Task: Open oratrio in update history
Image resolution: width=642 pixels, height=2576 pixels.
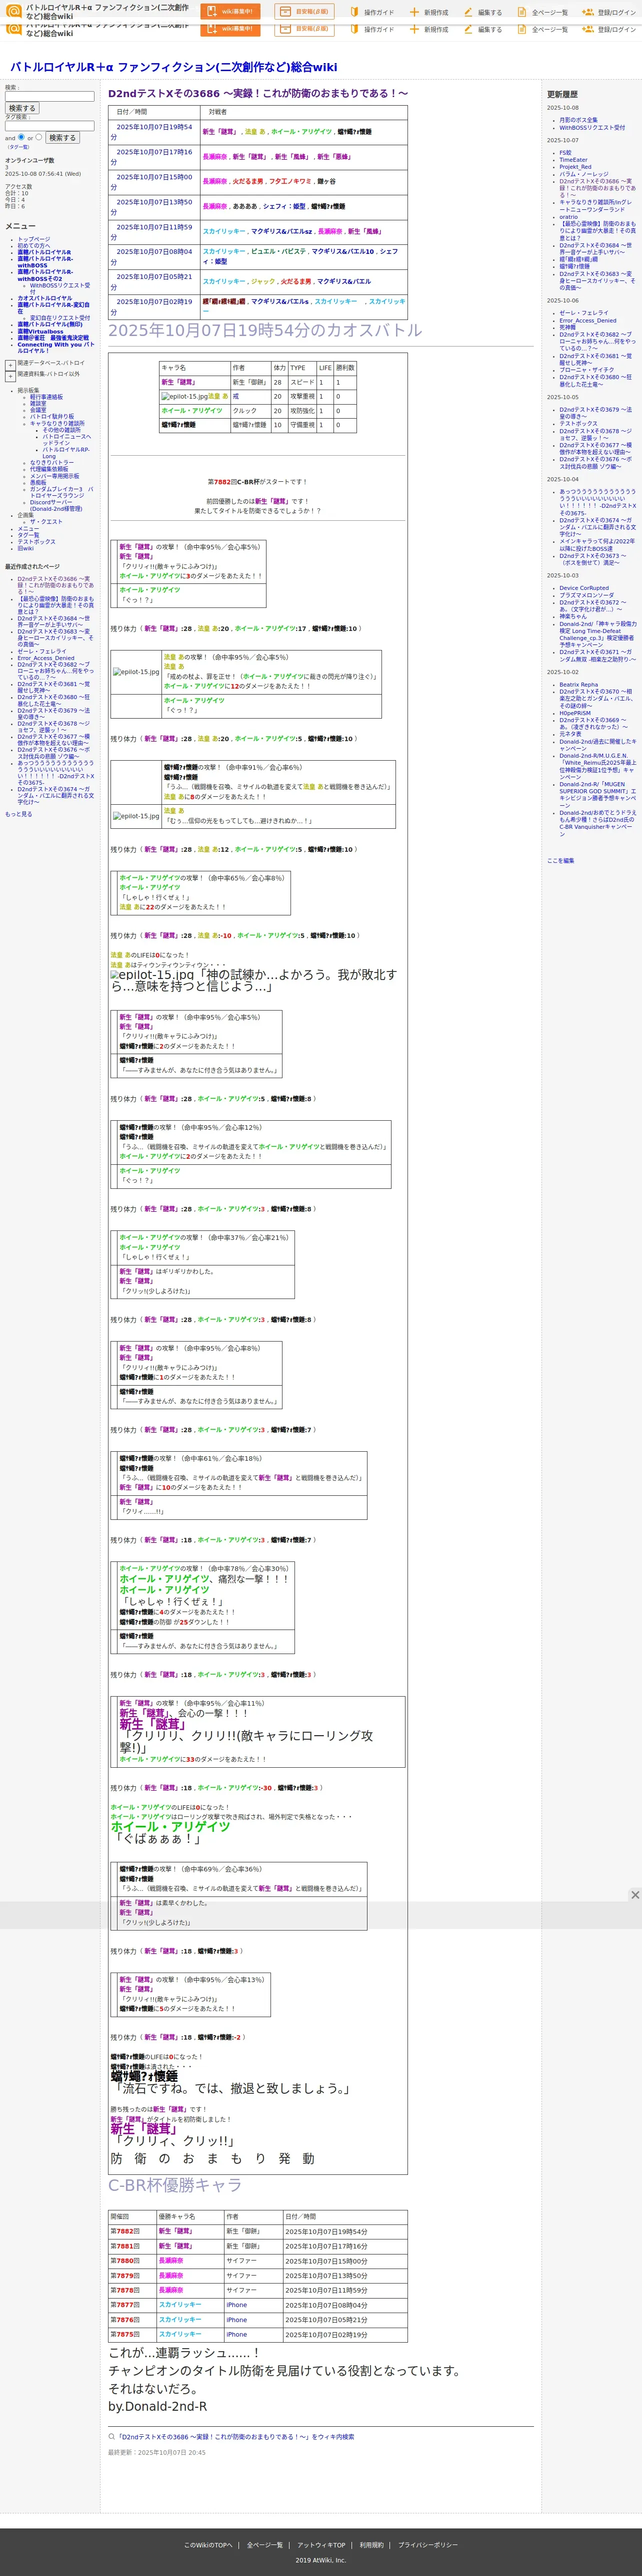Action: pyautogui.click(x=568, y=217)
